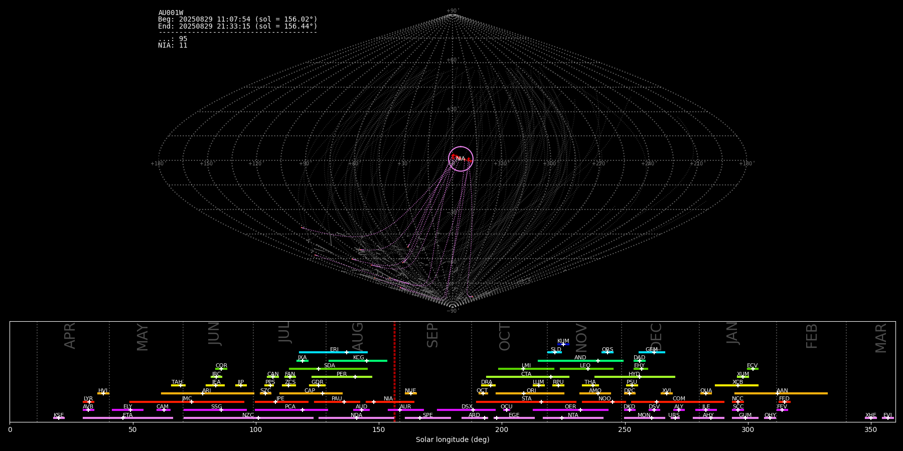903x451 pixels.
Task: Click the peak marker on the ORS bar
Action: (x=607, y=352)
